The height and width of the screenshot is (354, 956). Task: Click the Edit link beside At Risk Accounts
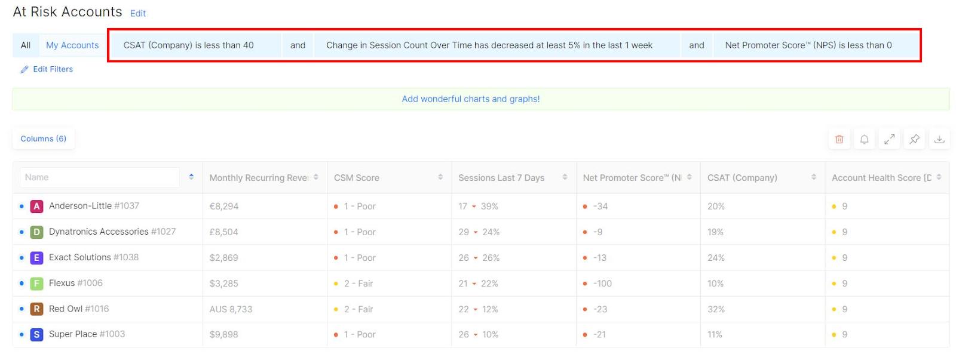(x=138, y=13)
